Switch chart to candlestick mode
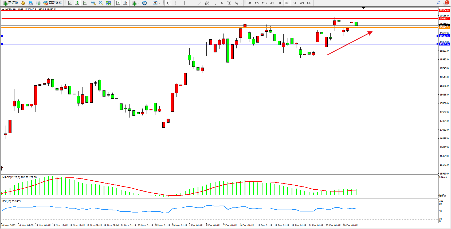451x229 pixels. (77, 3)
